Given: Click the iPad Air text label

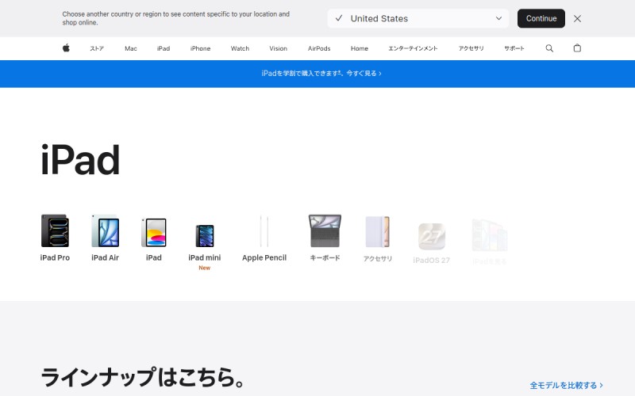Looking at the screenshot, I should click(x=106, y=258).
